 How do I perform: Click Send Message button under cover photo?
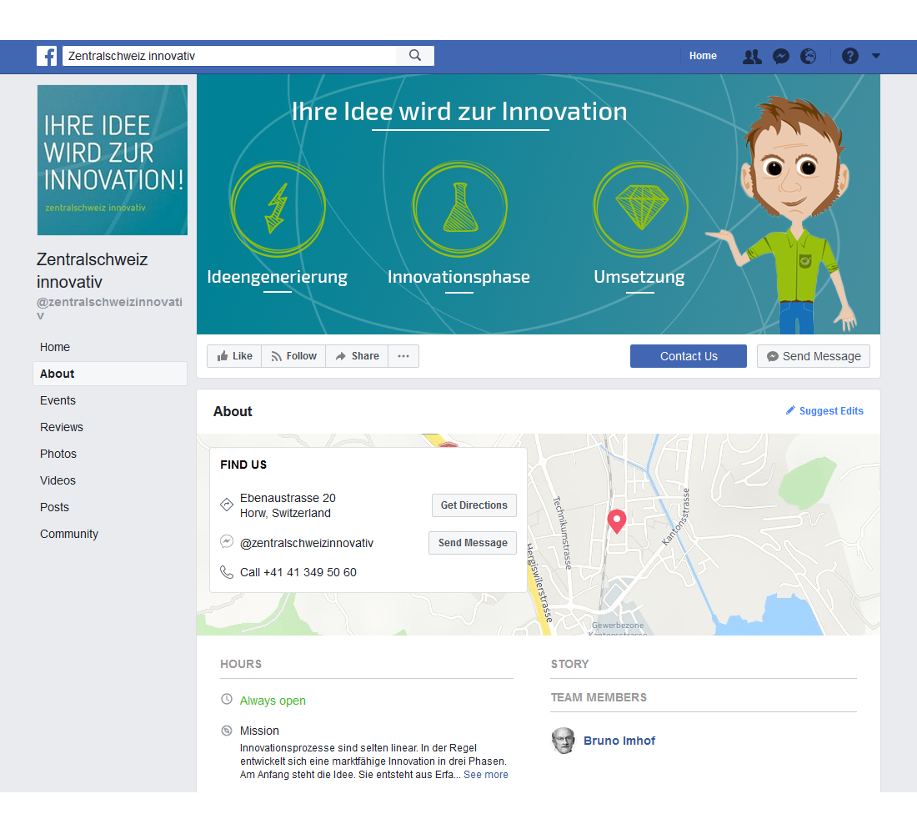[814, 356]
